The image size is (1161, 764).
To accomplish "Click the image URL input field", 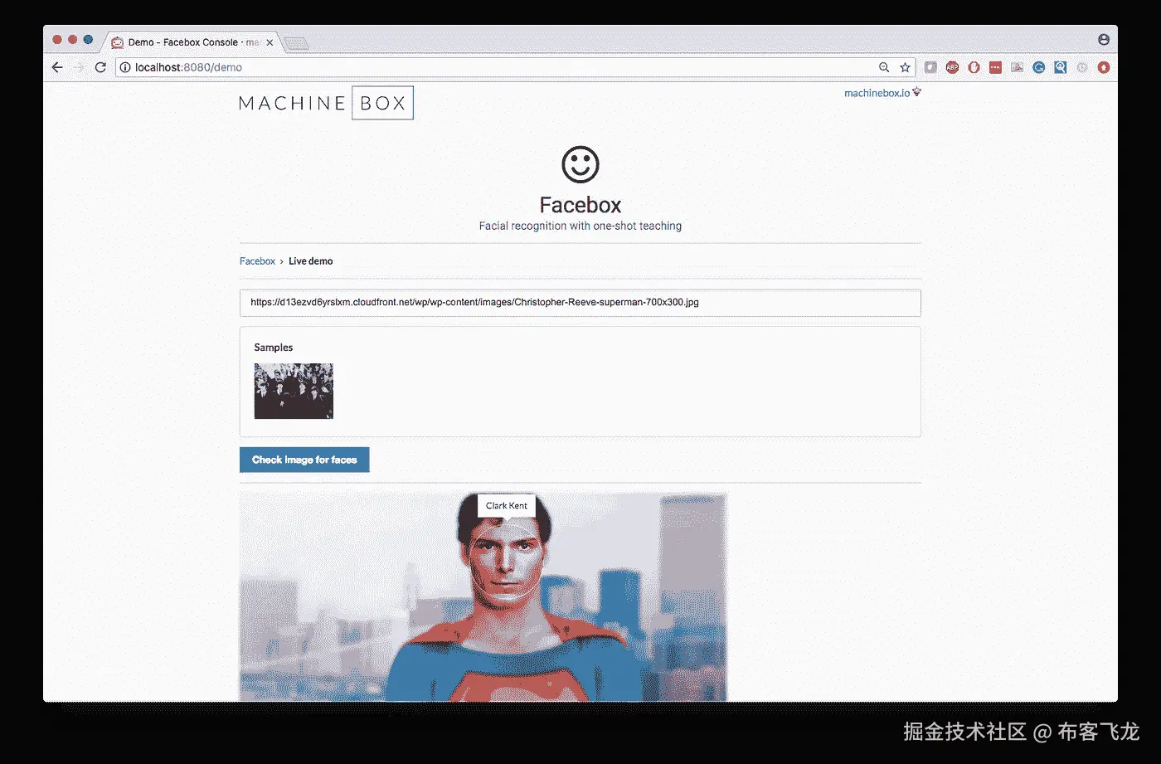I will [580, 303].
